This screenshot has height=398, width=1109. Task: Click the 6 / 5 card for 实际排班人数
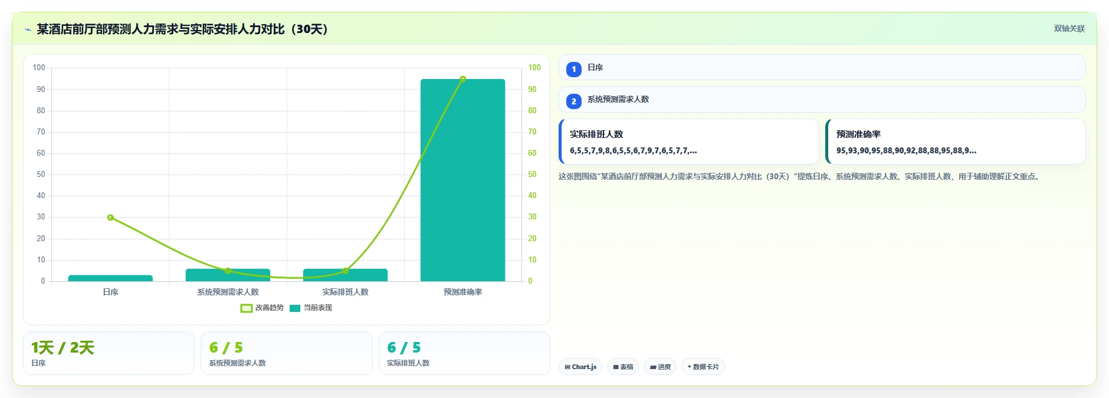[x=464, y=353]
